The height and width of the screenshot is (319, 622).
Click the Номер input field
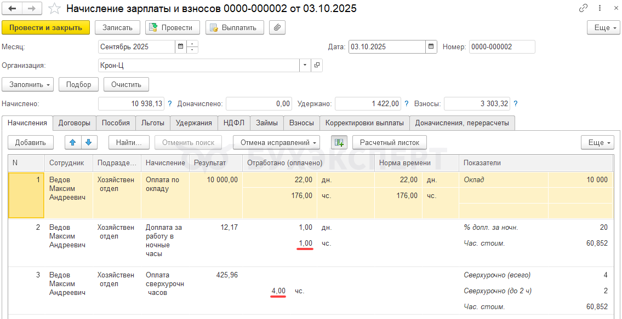(501, 47)
